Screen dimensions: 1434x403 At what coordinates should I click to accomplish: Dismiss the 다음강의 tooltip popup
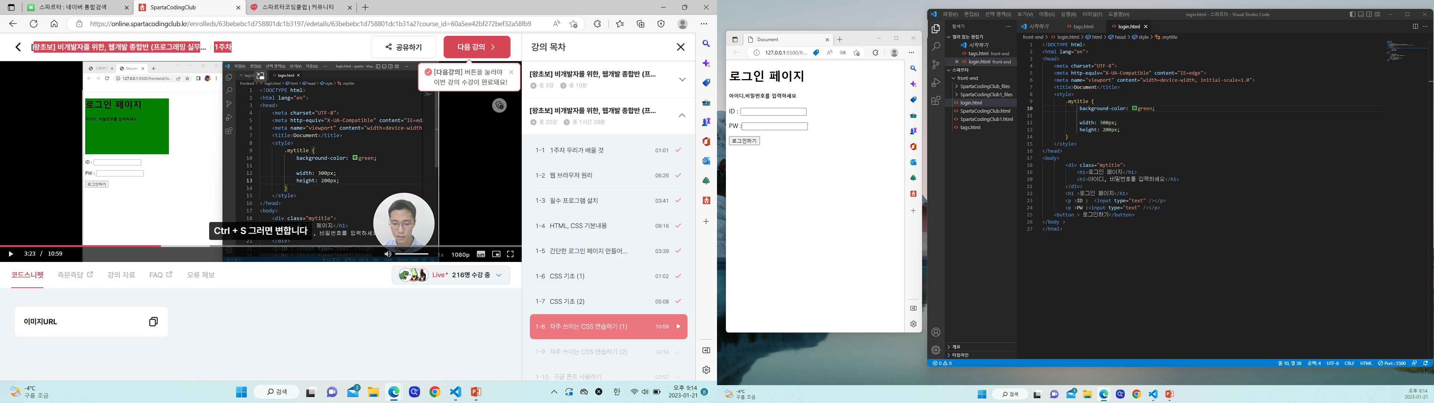click(x=511, y=72)
